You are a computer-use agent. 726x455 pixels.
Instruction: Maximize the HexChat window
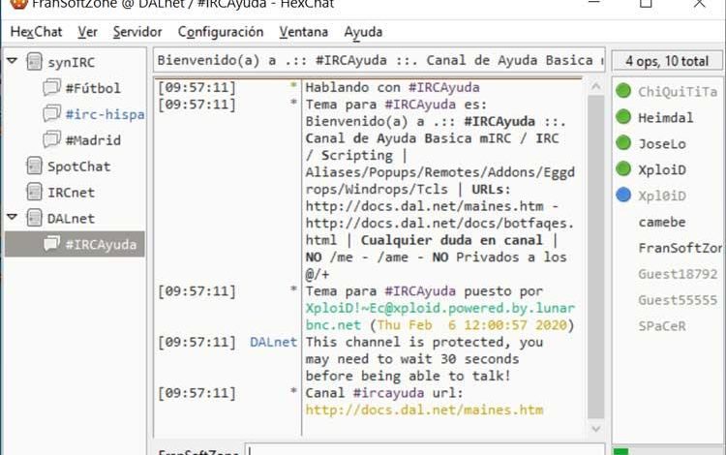(x=646, y=4)
